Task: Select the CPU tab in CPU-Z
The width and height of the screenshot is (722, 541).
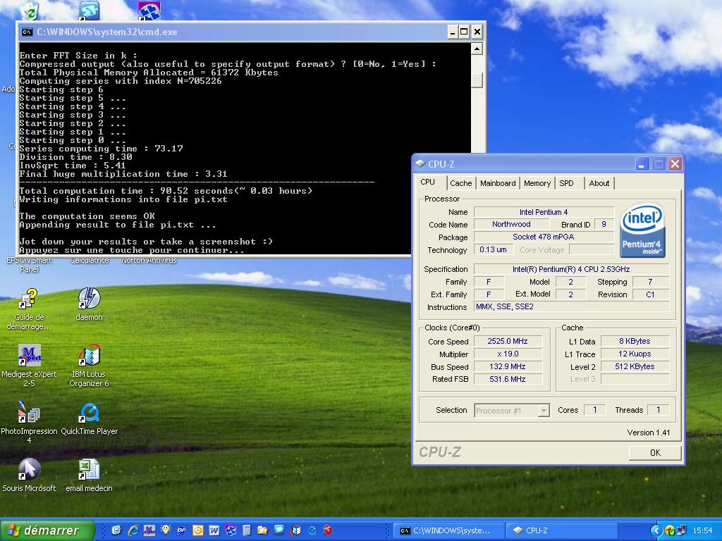Action: click(x=428, y=182)
